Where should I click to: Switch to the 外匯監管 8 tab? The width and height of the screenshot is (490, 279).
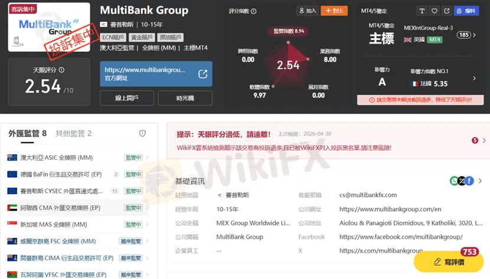[28, 134]
